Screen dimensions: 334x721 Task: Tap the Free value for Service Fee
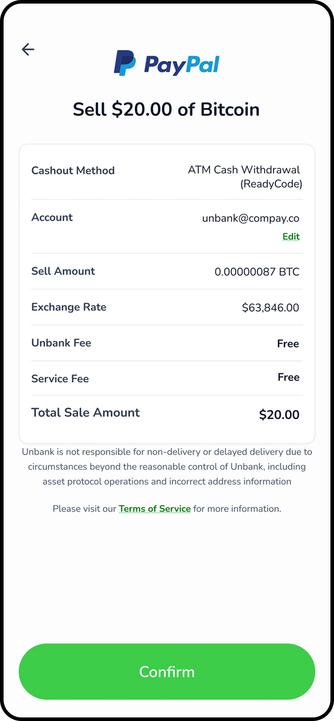coord(288,377)
